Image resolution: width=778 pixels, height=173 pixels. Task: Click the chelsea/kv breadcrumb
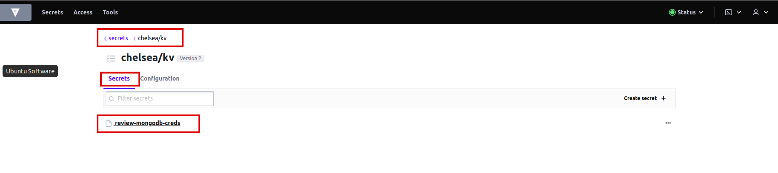click(x=152, y=38)
